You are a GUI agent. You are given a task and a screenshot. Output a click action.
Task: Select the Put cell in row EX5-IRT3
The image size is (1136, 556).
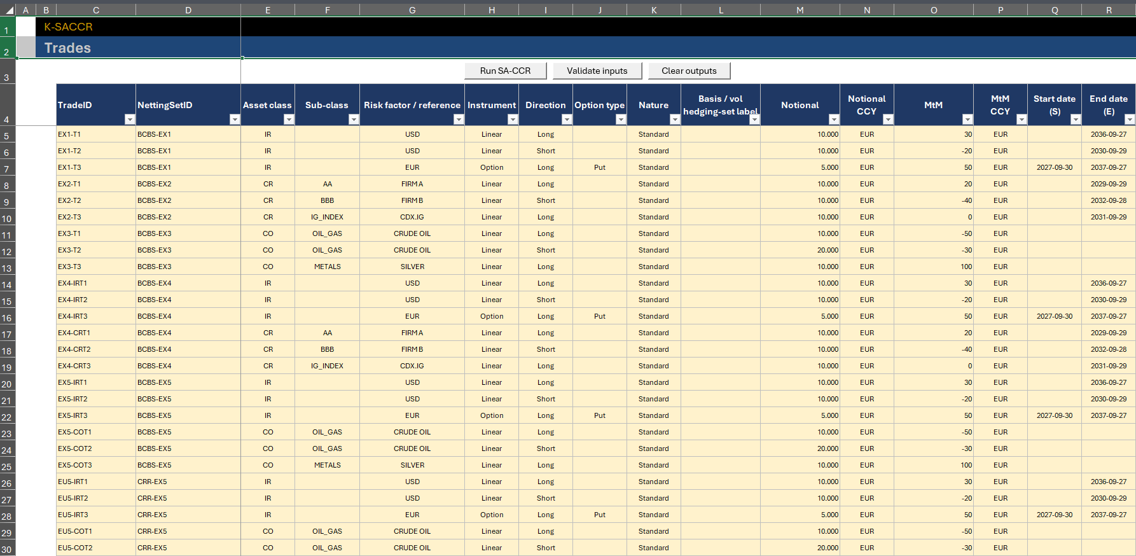[x=600, y=415]
